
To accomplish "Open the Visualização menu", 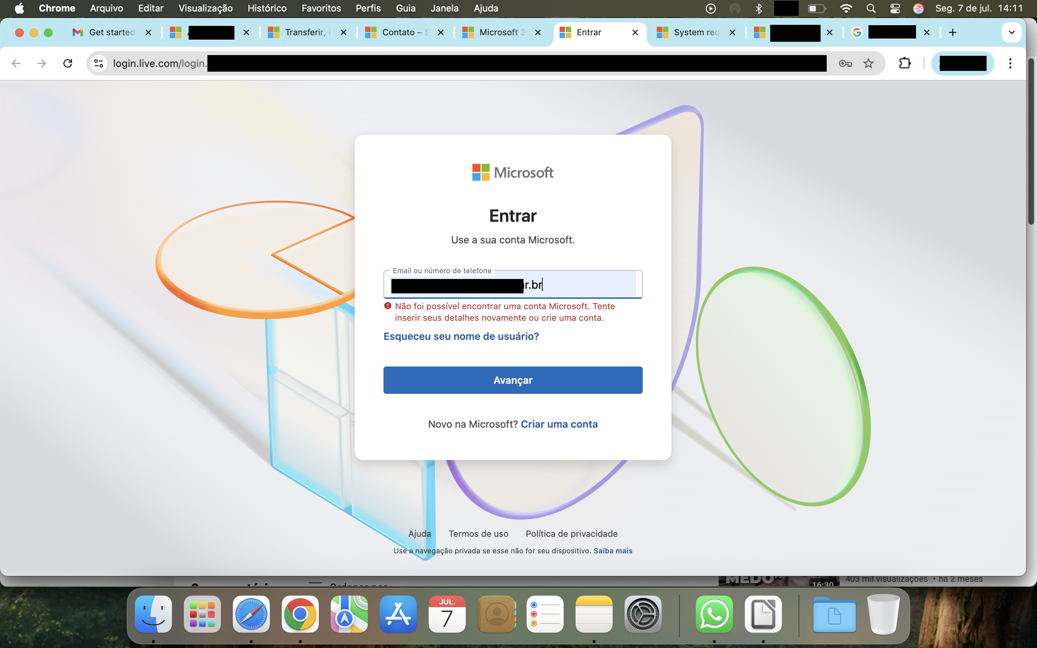I will 205,8.
